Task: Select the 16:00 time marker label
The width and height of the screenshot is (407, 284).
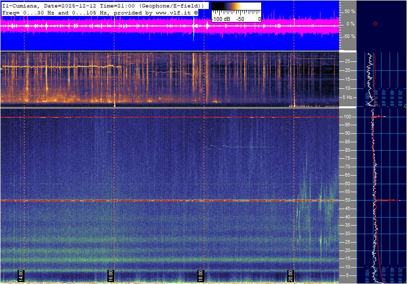Action: (110, 276)
